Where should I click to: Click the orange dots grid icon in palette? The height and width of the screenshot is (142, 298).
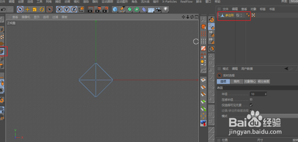click(x=203, y=34)
